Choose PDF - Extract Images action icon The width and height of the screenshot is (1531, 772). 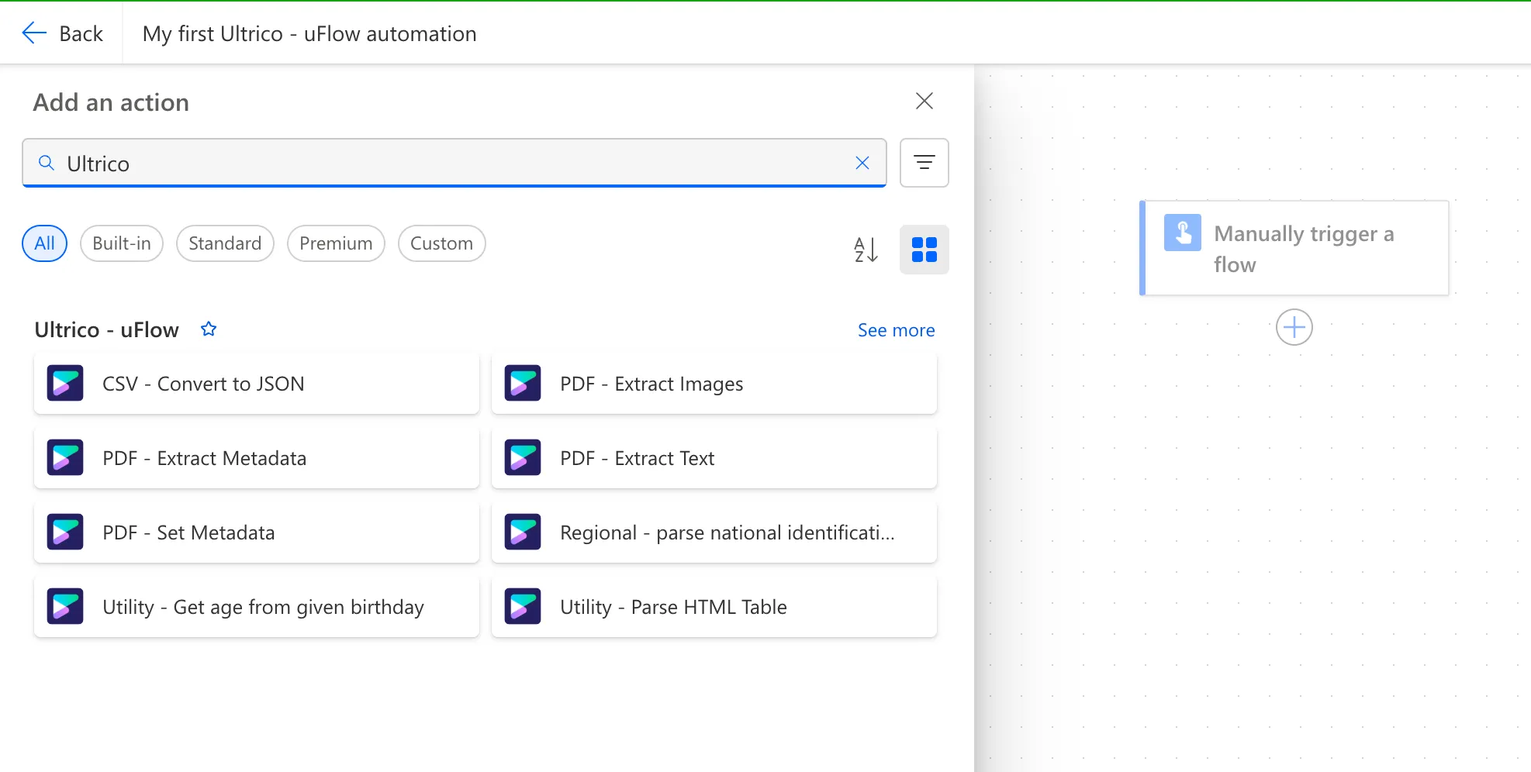pyautogui.click(x=523, y=384)
